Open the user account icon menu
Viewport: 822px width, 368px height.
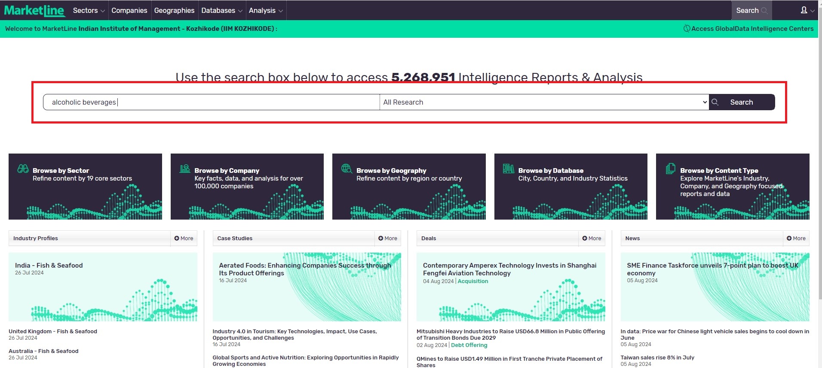click(807, 10)
